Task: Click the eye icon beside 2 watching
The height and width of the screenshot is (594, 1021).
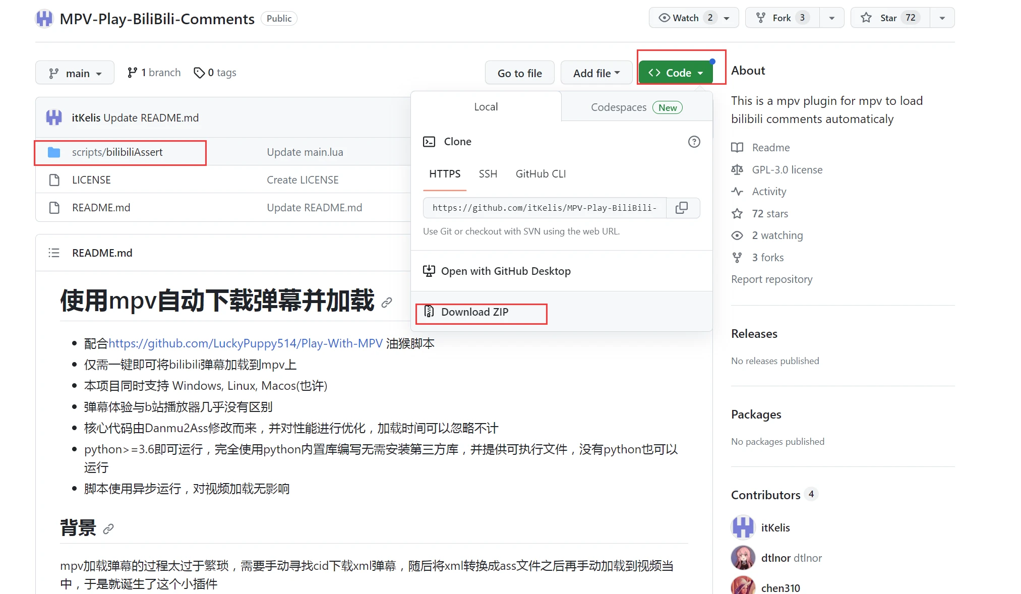Action: (x=737, y=235)
